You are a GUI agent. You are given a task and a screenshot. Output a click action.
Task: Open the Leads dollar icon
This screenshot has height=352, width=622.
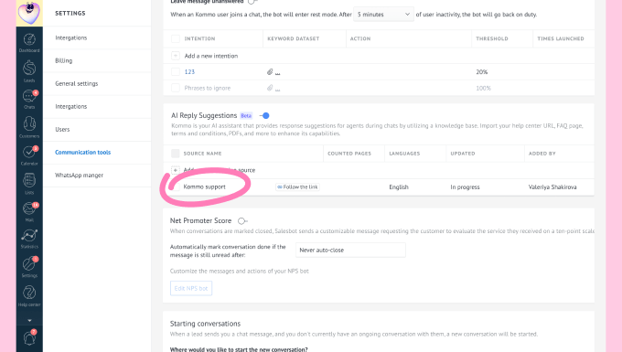click(29, 69)
